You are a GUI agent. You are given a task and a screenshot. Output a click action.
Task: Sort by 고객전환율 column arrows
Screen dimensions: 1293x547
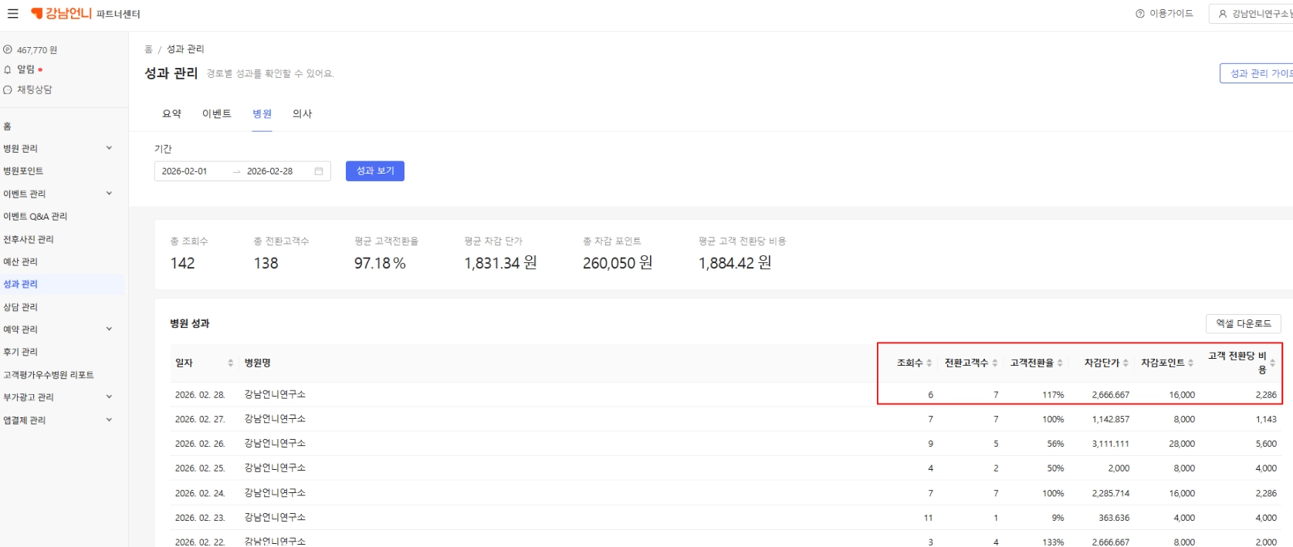point(1060,363)
